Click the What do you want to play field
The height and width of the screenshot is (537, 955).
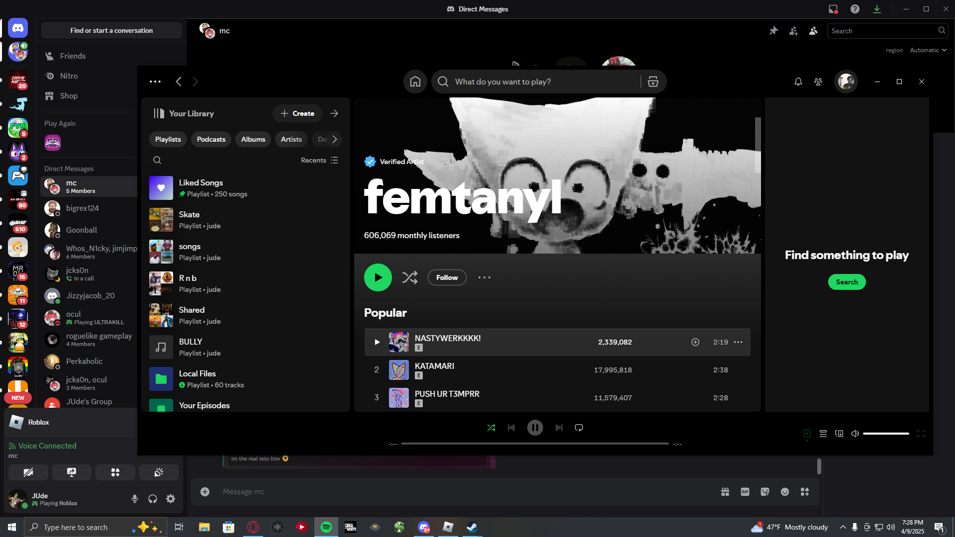click(x=545, y=82)
